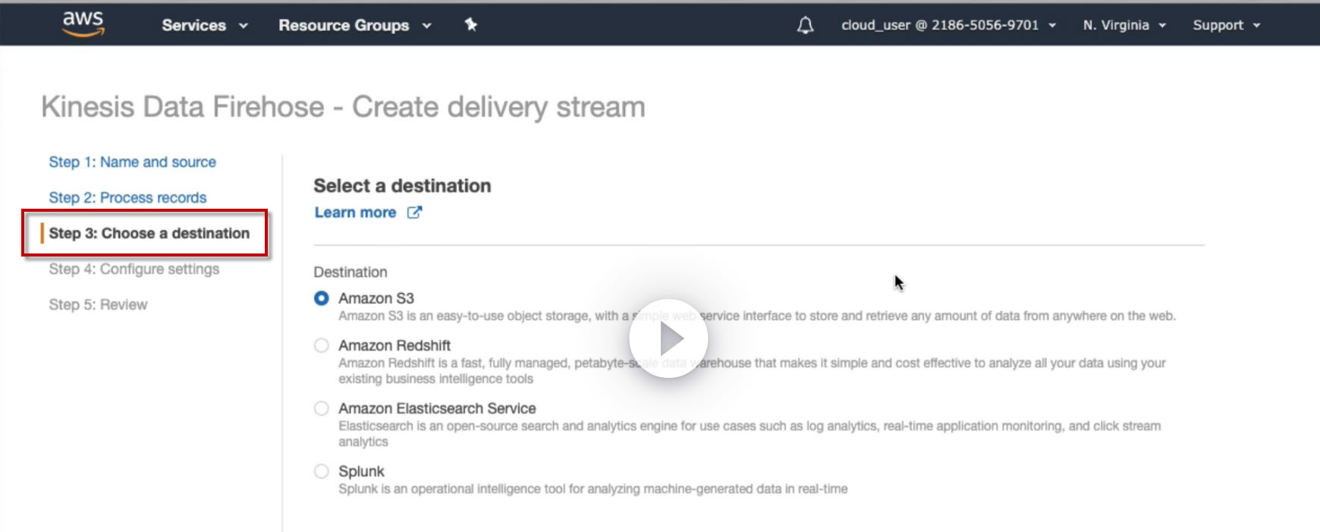Open the pin shortcuts icon in navbar

tap(471, 25)
